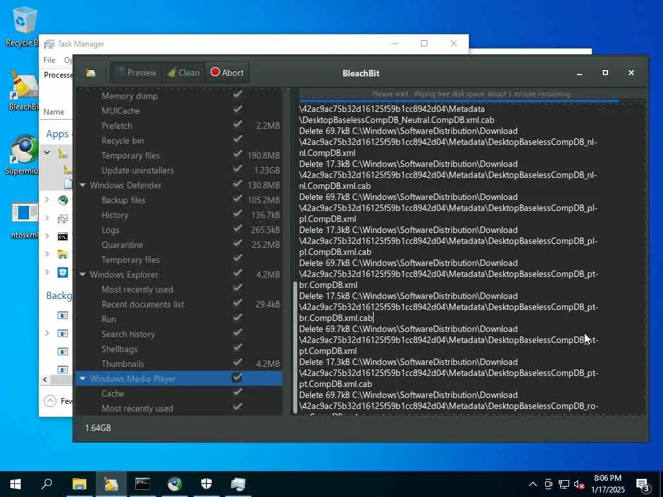Screen dimensions: 663x497
Task: Click inside the deletion log text area
Action: pos(472,259)
